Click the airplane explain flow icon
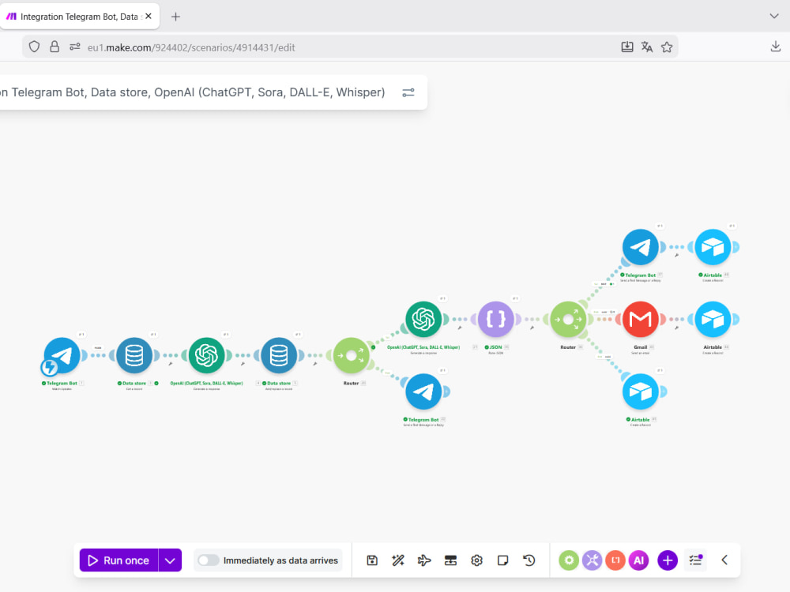This screenshot has width=790, height=592. (x=424, y=560)
